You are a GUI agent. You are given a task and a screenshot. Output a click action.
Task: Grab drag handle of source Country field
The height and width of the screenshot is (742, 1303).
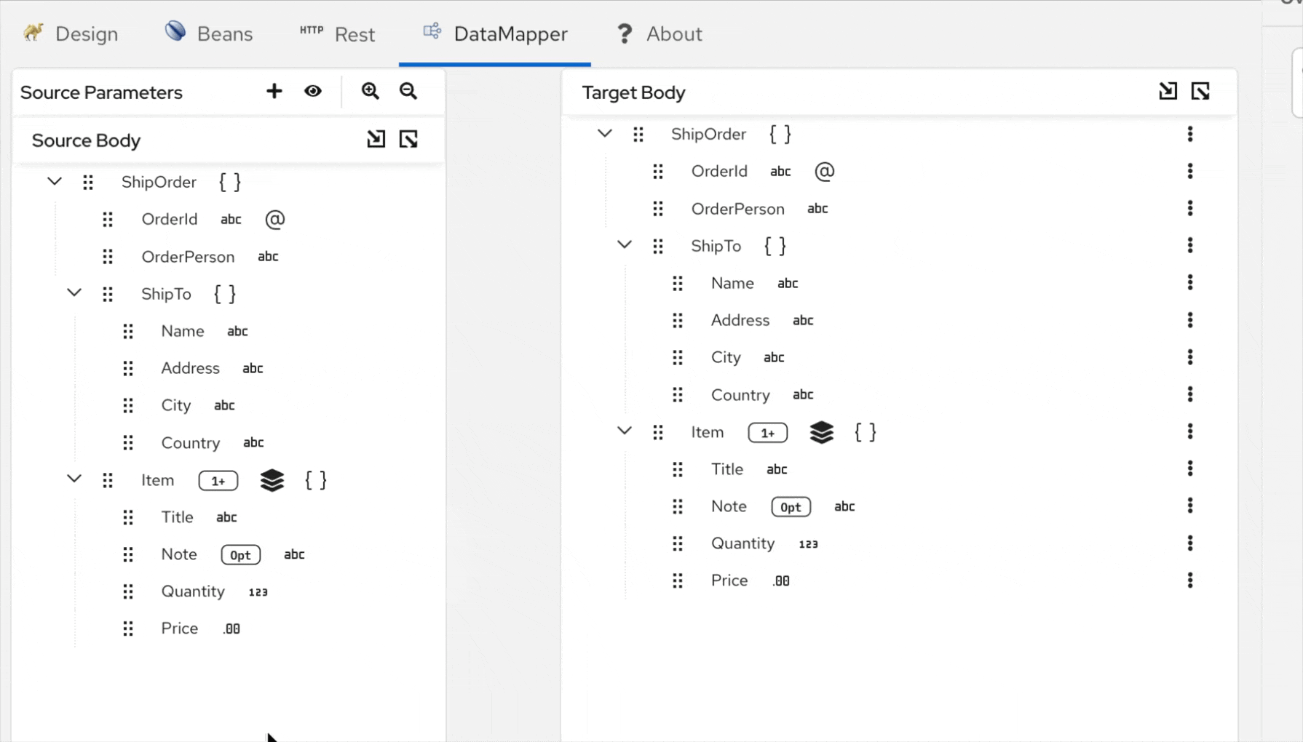pos(128,442)
